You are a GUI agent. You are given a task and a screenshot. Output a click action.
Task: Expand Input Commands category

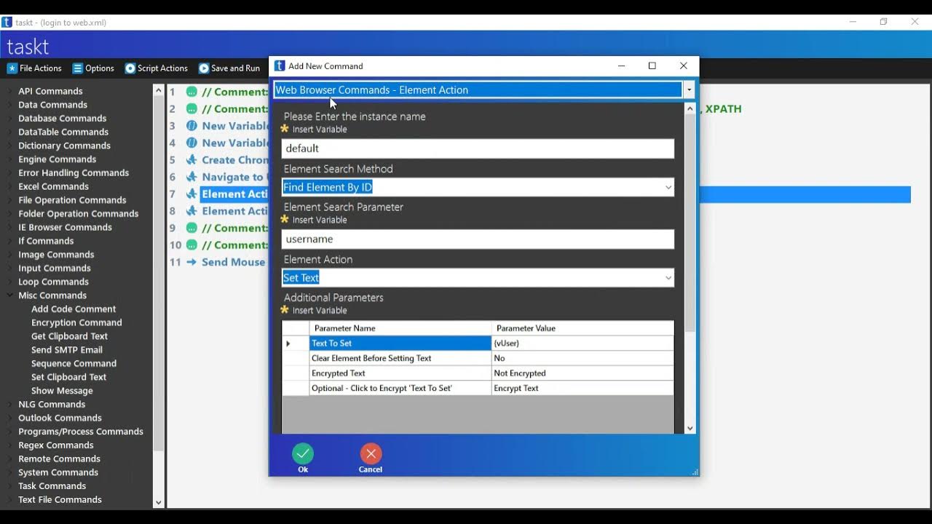click(x=10, y=268)
